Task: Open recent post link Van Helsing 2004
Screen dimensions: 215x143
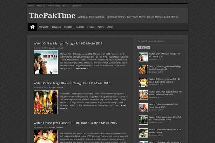Action: pos(165,118)
